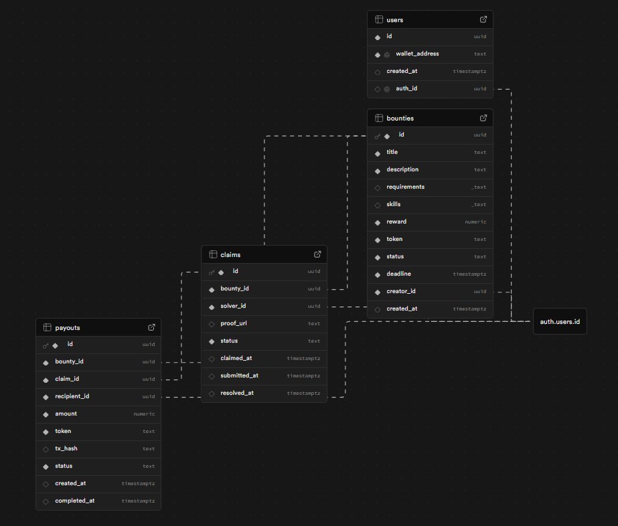Open the users table via external link icon
Screen dimensions: 618x526
[x=483, y=19]
